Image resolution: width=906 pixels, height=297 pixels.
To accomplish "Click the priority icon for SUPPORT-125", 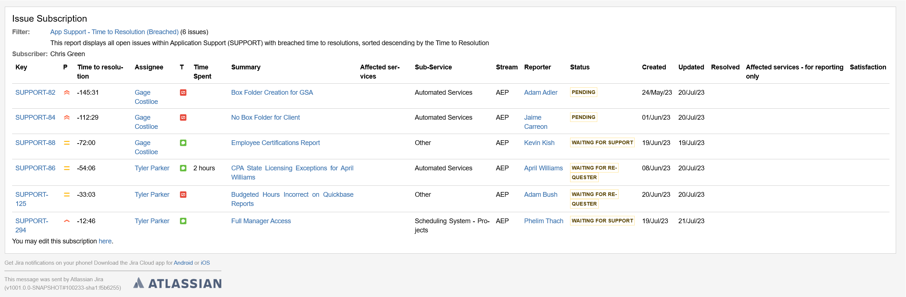I will coord(67,195).
